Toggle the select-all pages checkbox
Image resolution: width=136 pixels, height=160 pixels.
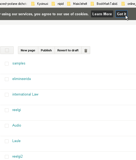(7, 50)
